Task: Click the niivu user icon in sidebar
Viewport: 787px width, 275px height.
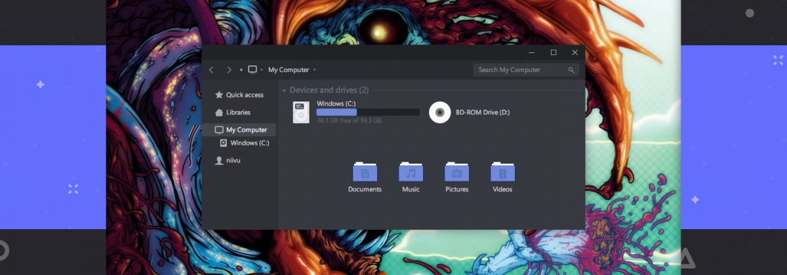Action: (x=219, y=160)
